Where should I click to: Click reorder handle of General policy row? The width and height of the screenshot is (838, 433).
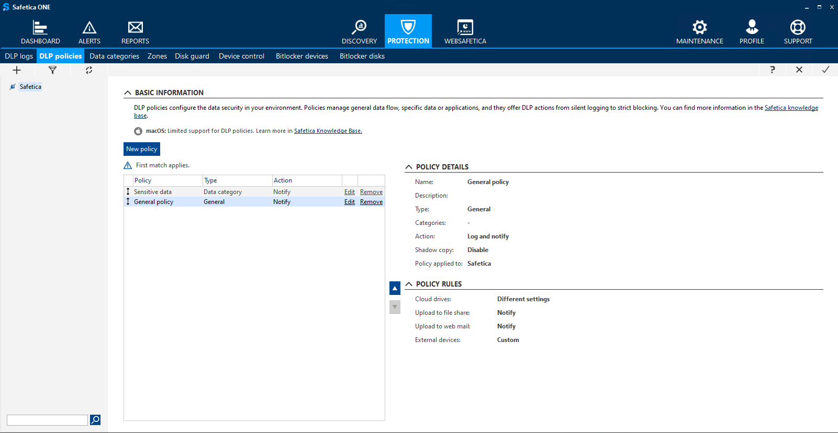coord(128,201)
